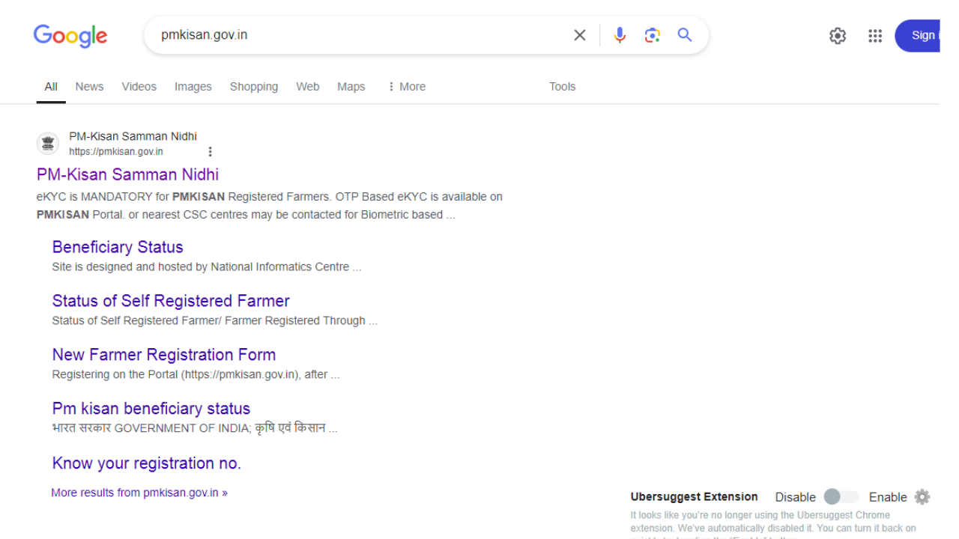
Task: Open Know your registration no. link
Action: pos(147,463)
